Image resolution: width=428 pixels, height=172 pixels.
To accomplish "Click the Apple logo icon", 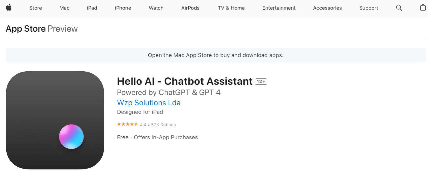I will tap(9, 8).
